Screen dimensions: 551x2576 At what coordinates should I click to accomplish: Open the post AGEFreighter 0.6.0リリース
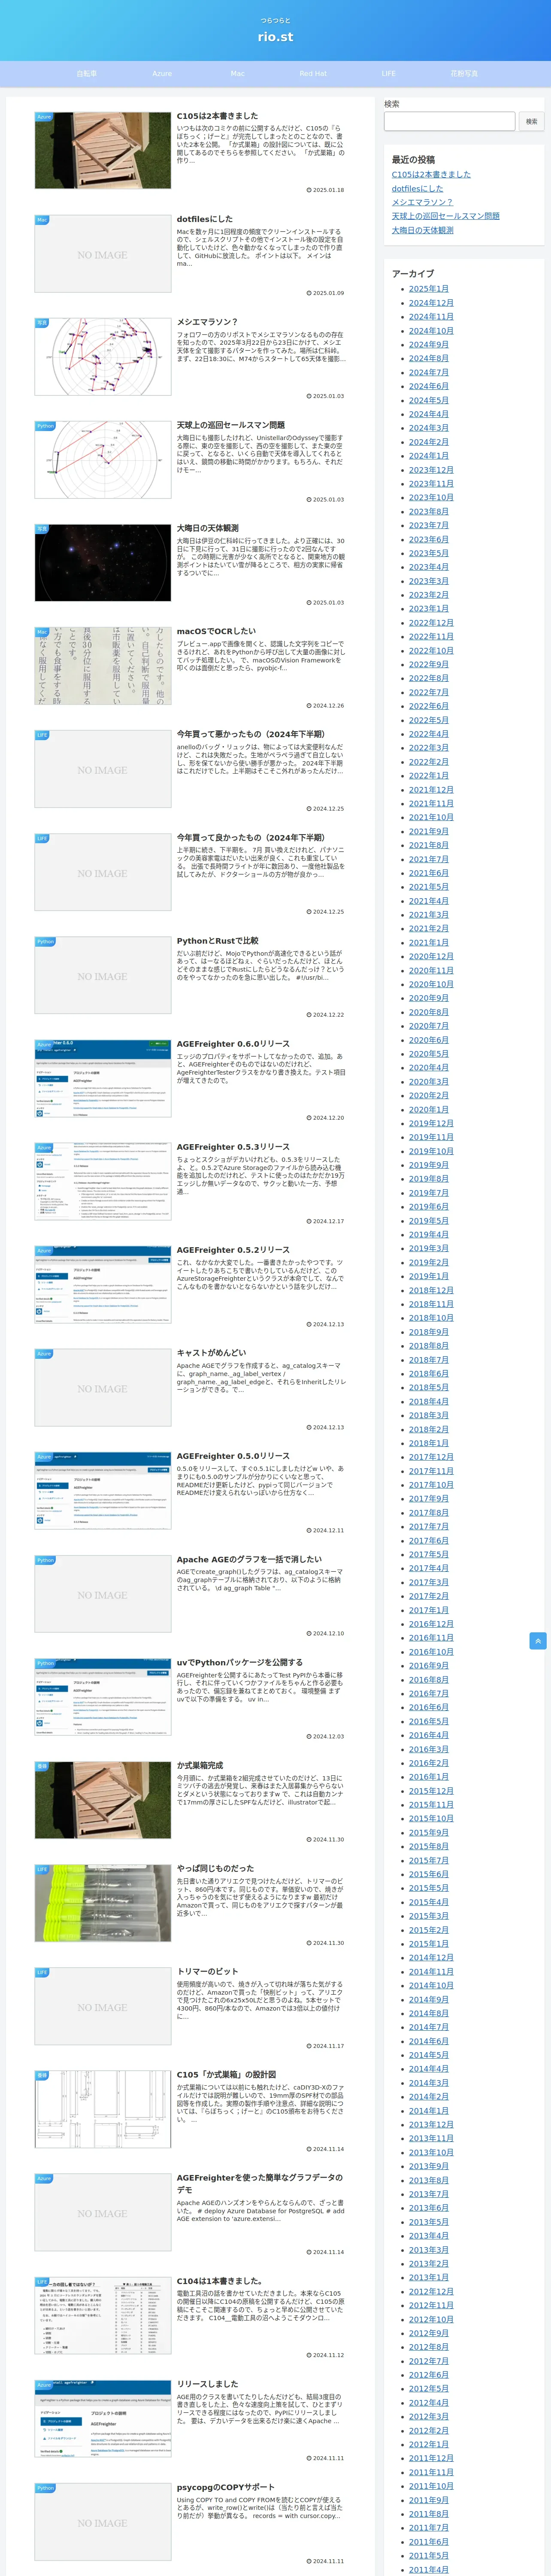(x=233, y=1044)
